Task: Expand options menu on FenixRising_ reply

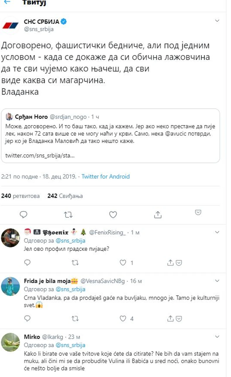Action: (x=217, y=232)
